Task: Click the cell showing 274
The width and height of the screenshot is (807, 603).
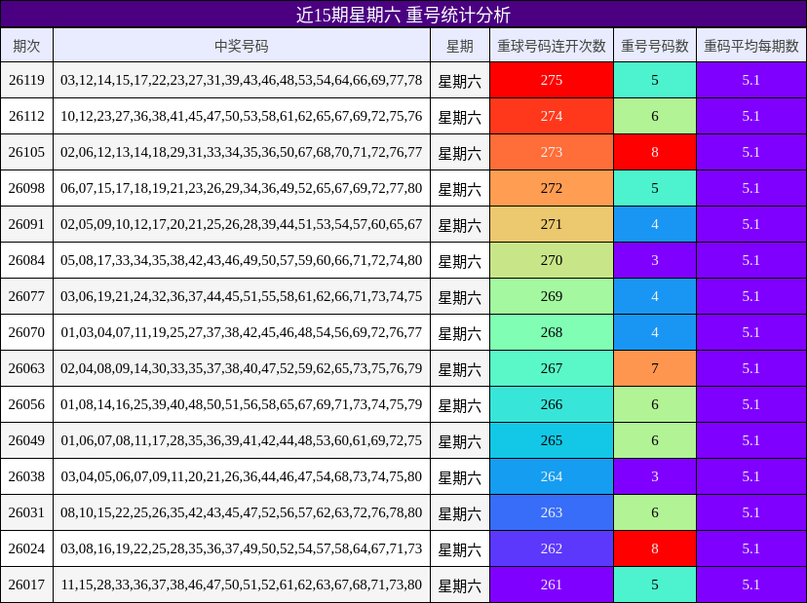Action: [x=552, y=116]
